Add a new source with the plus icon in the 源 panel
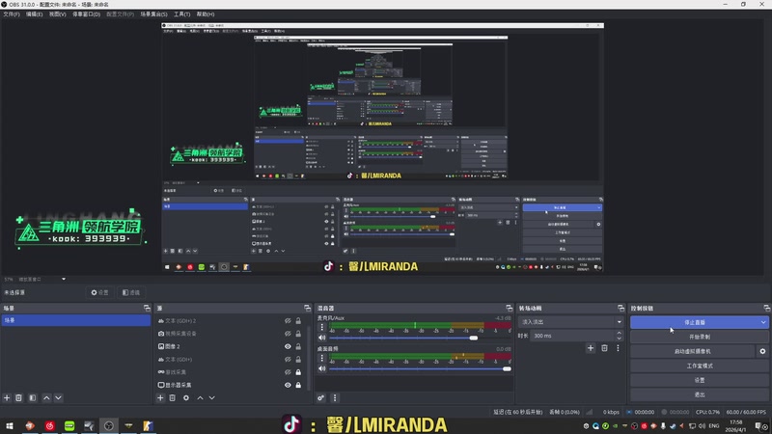 [x=160, y=397]
